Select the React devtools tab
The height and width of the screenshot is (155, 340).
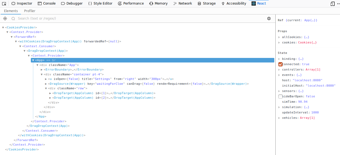[x=259, y=3]
